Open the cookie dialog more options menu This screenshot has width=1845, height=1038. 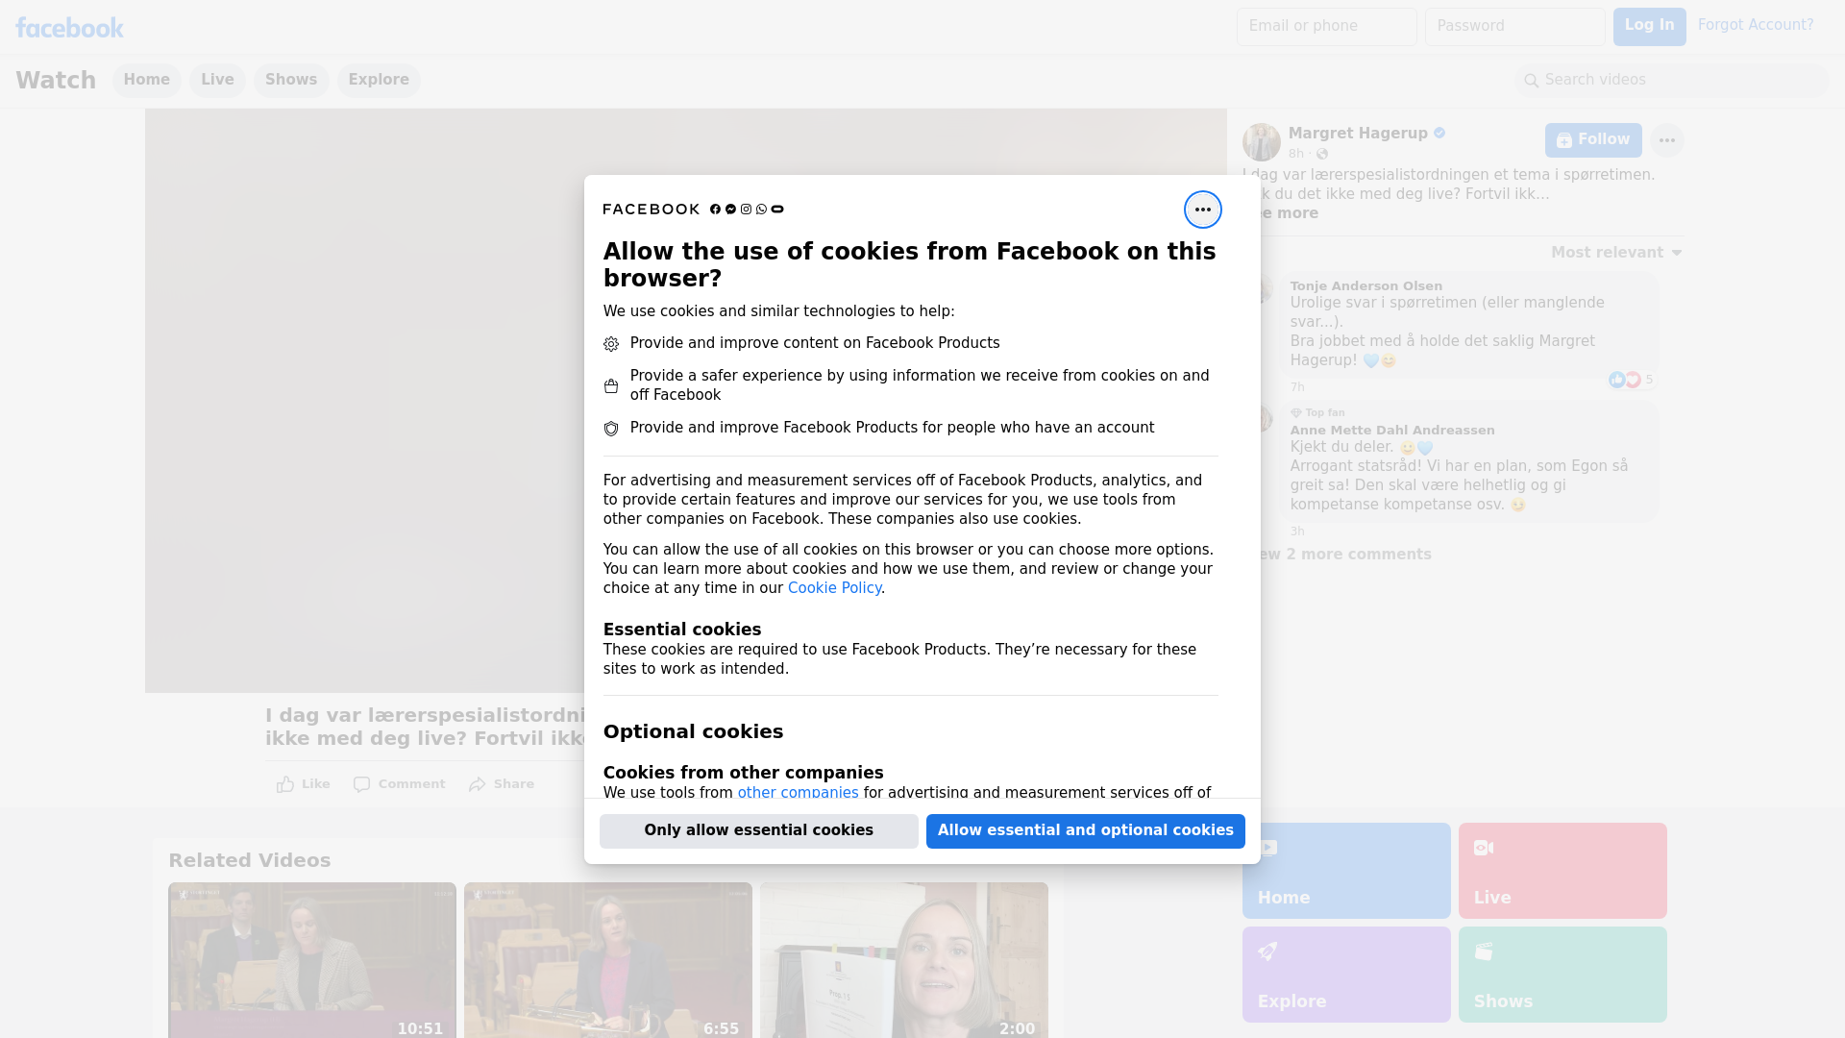tap(1202, 210)
